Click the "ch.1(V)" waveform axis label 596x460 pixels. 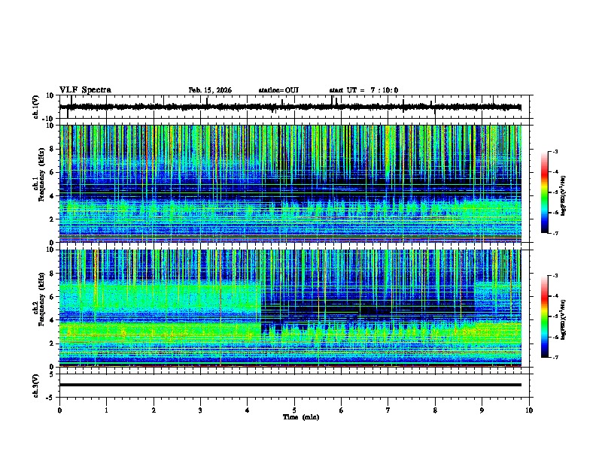click(x=36, y=107)
